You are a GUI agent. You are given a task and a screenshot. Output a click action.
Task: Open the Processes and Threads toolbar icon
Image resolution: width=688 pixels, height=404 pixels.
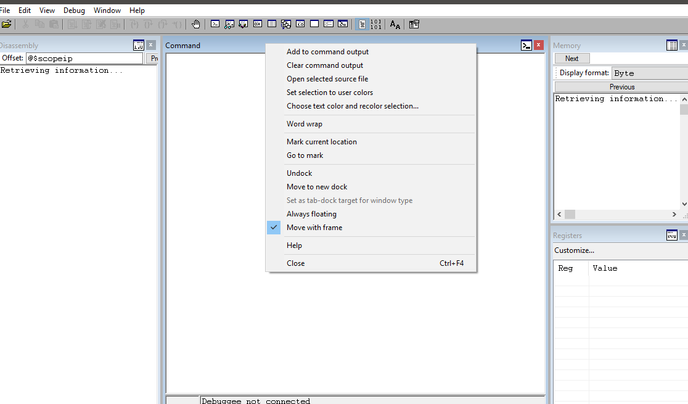[328, 24]
